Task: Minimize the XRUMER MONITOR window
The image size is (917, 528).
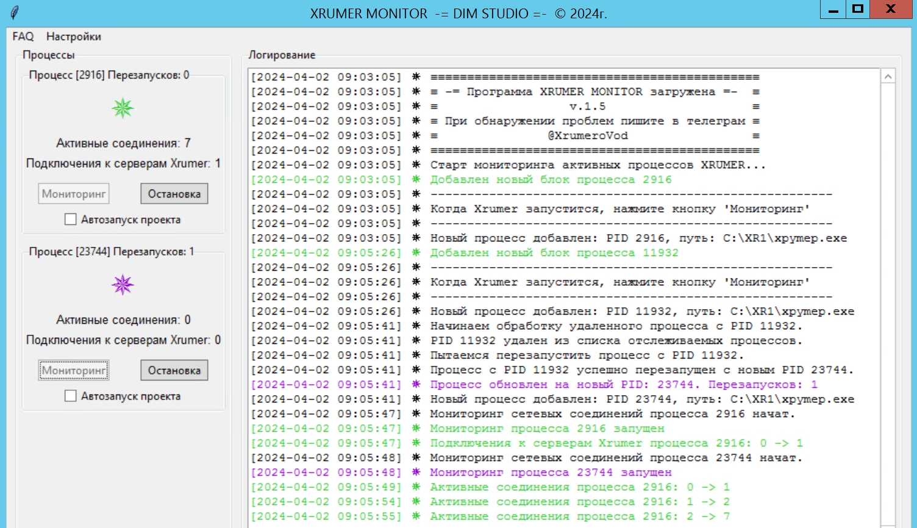Action: (x=833, y=10)
